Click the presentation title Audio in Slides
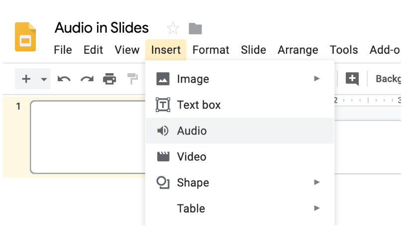Image resolution: width=404 pixels, height=238 pixels. (x=101, y=27)
